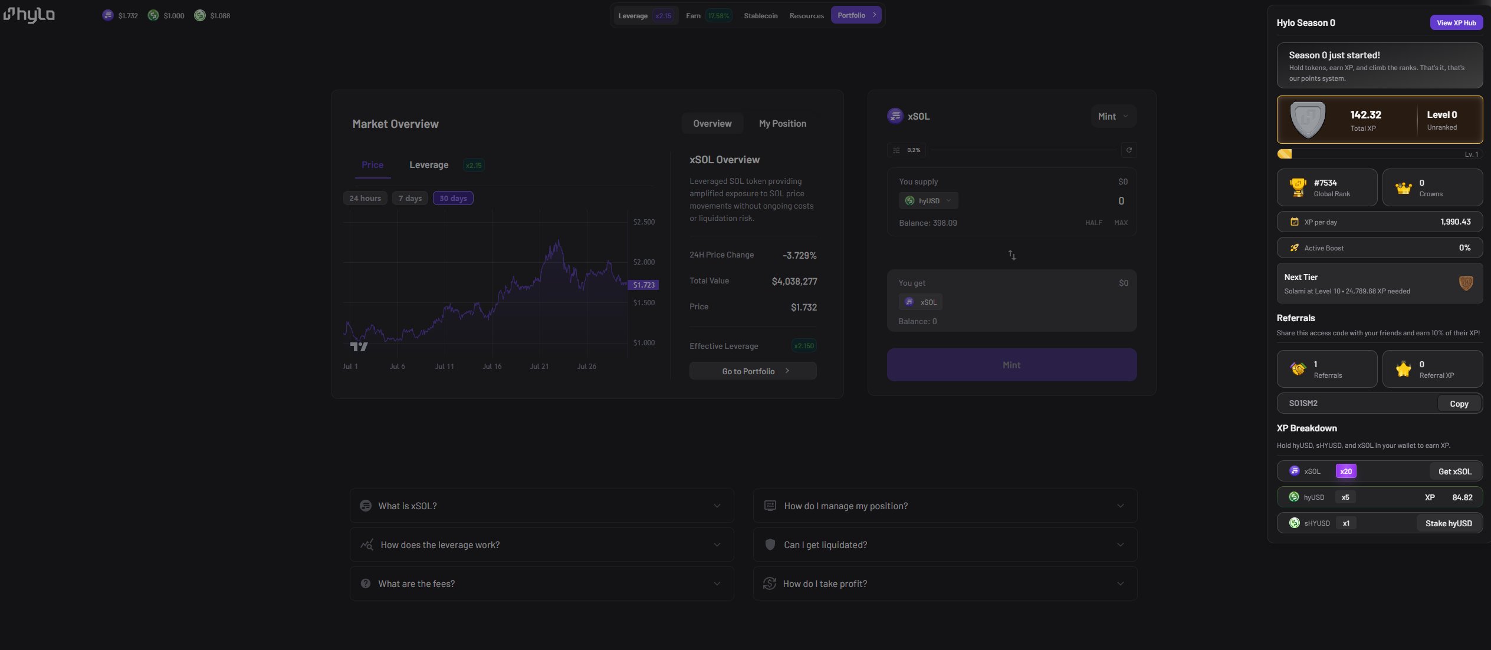Select the 24 hours chart range
The height and width of the screenshot is (650, 1491).
pyautogui.click(x=364, y=199)
